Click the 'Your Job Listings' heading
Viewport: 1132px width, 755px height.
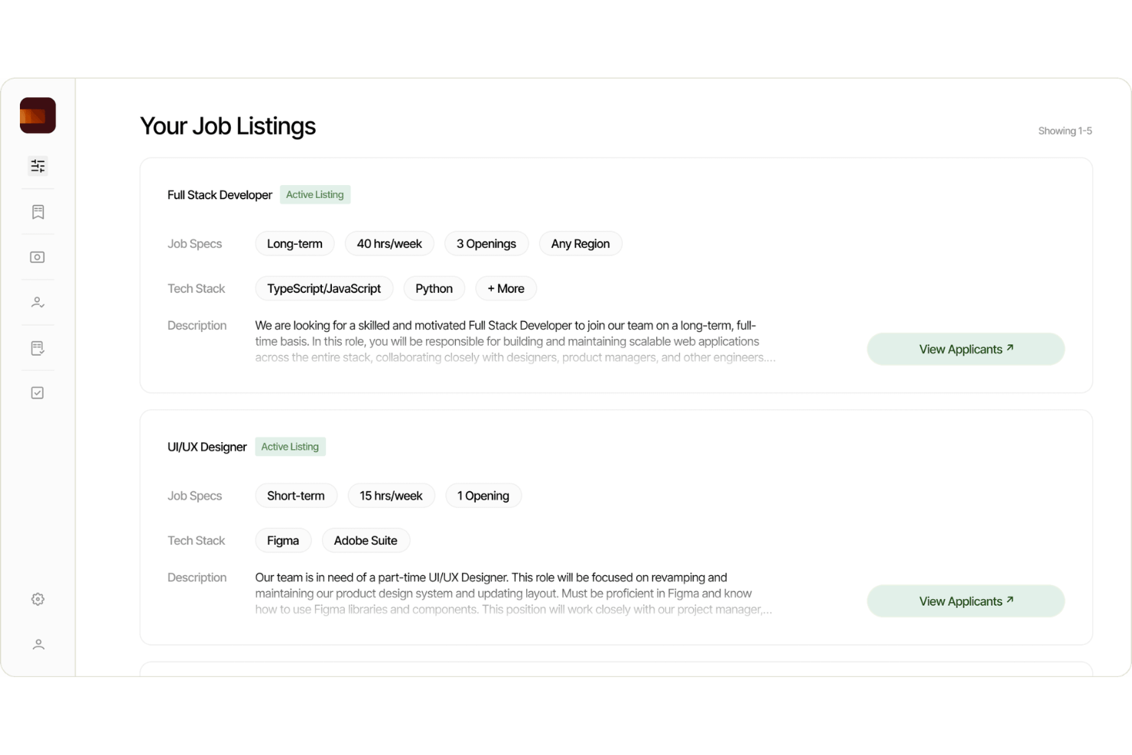(228, 126)
